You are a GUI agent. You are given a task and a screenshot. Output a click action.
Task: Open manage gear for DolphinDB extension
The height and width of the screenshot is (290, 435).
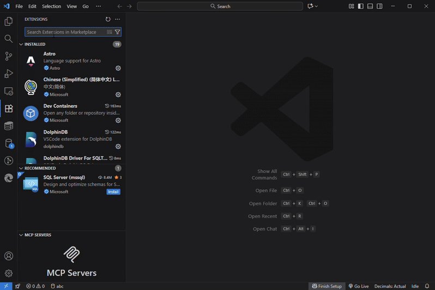118,146
